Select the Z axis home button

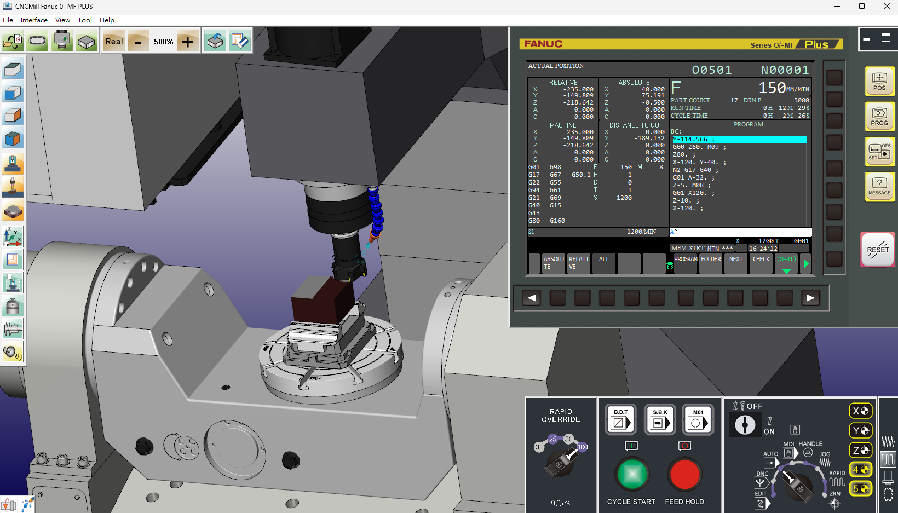click(861, 450)
